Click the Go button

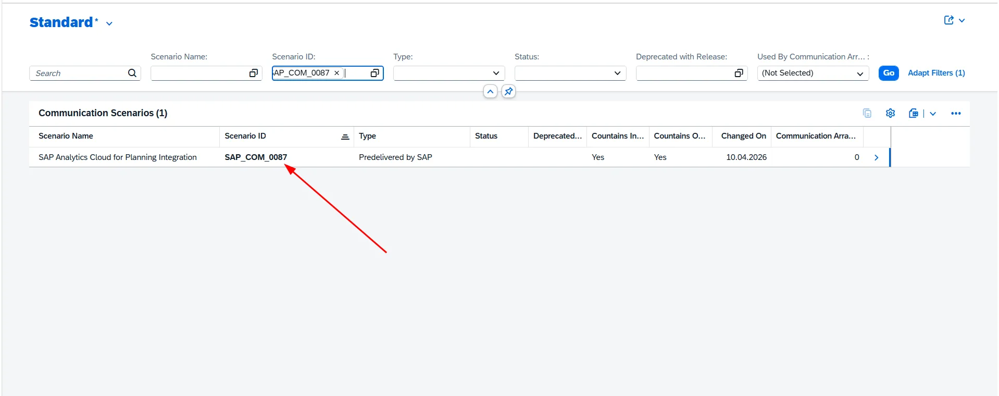(889, 73)
